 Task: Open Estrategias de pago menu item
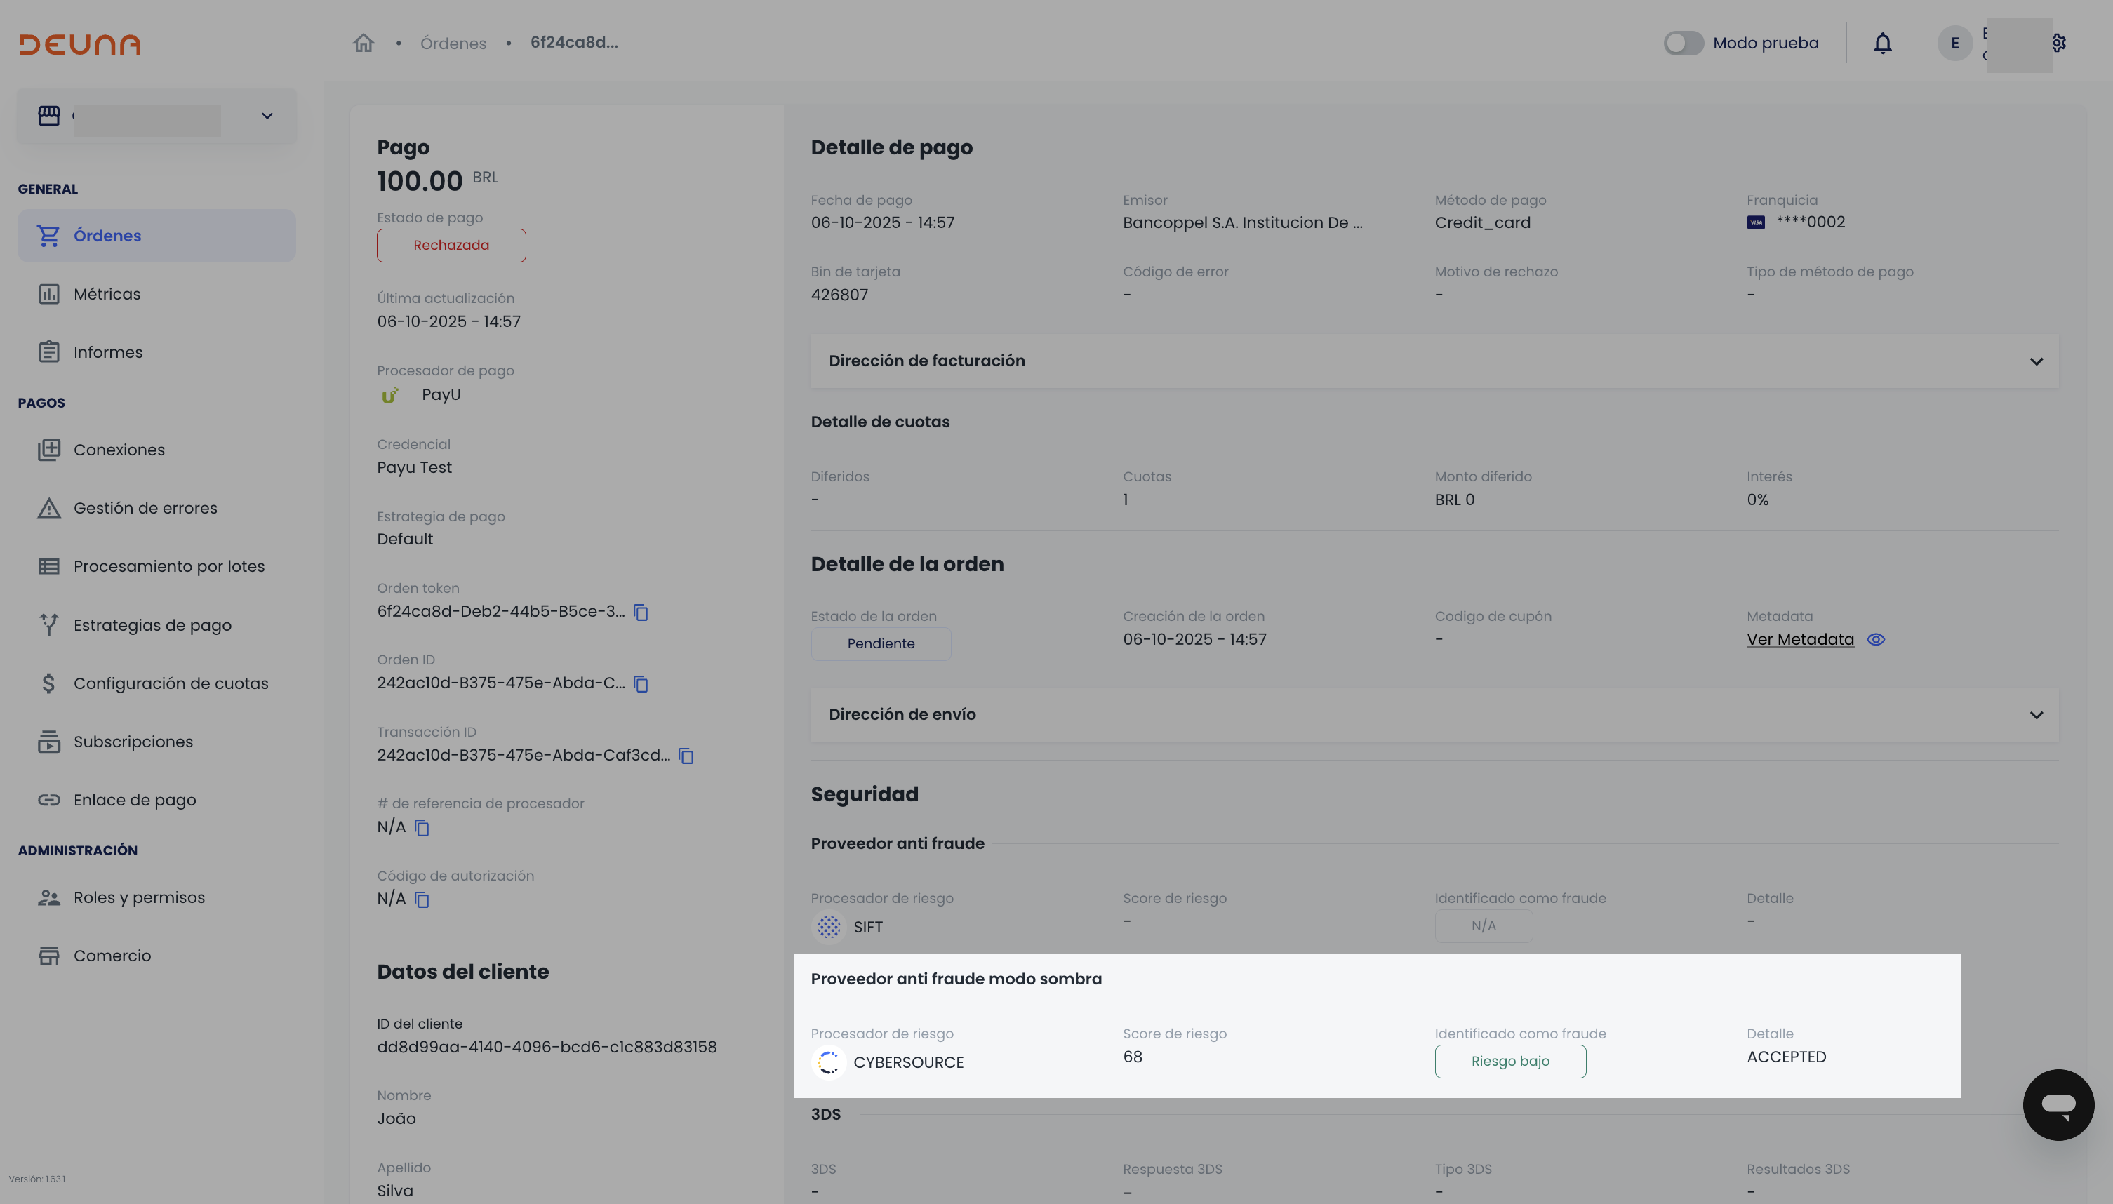(x=152, y=625)
